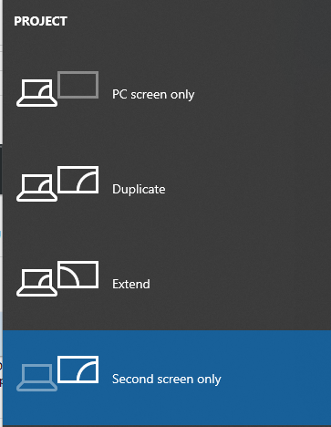The width and height of the screenshot is (331, 427).
Task: Choose the Duplicate display mode option
Action: coord(167,188)
